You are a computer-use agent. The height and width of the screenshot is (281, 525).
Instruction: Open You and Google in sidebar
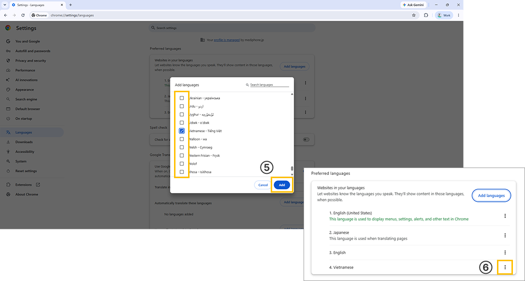pyautogui.click(x=28, y=42)
